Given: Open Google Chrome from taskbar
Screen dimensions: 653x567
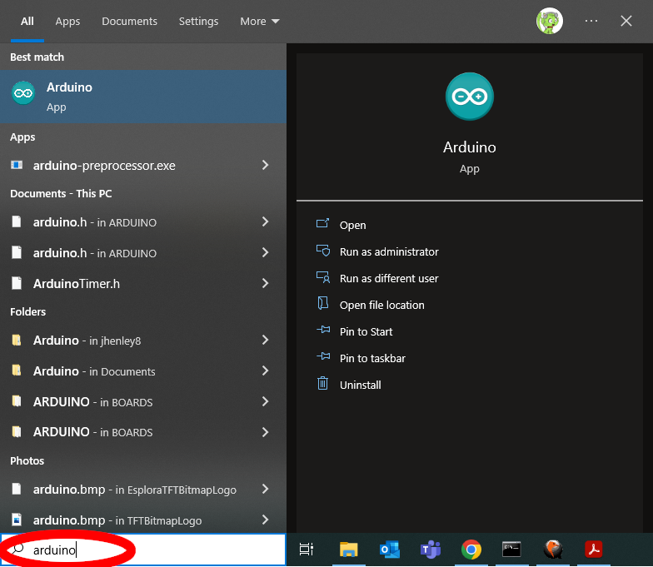Looking at the screenshot, I should click(471, 550).
